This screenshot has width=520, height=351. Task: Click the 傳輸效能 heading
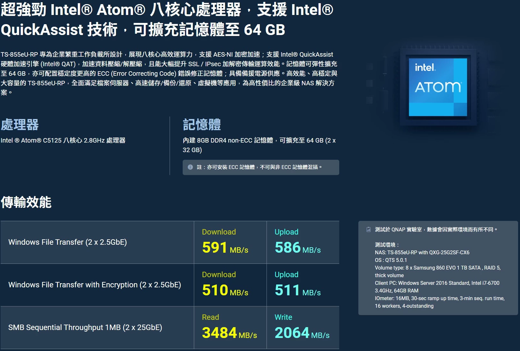click(26, 202)
